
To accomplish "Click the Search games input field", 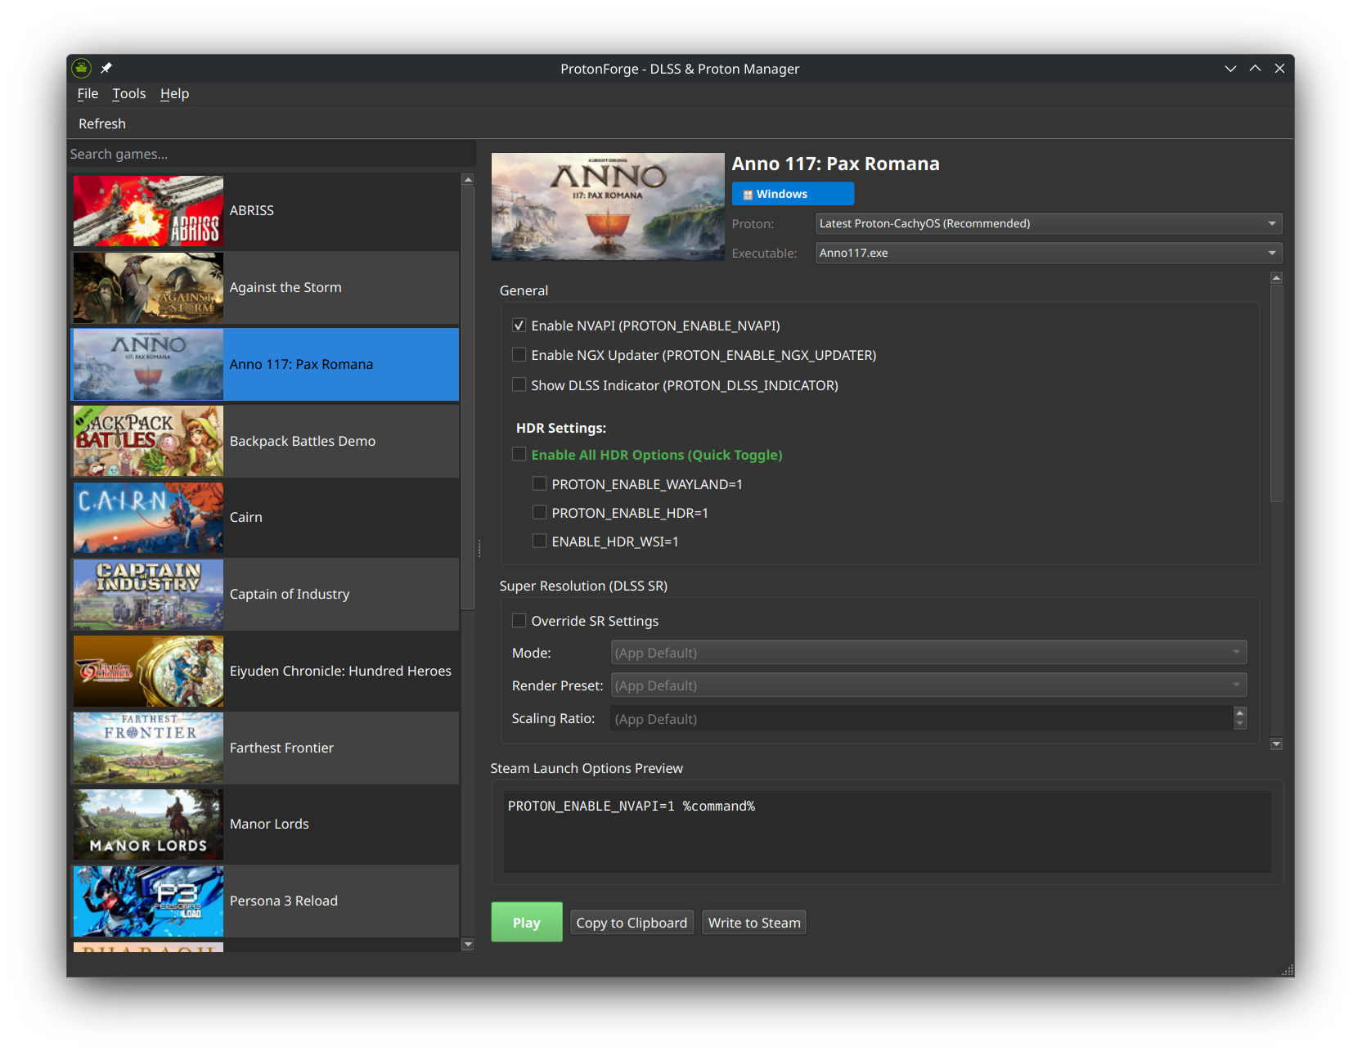I will tap(270, 154).
